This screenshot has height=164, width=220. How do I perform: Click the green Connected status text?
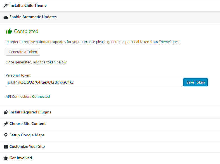tap(41, 97)
